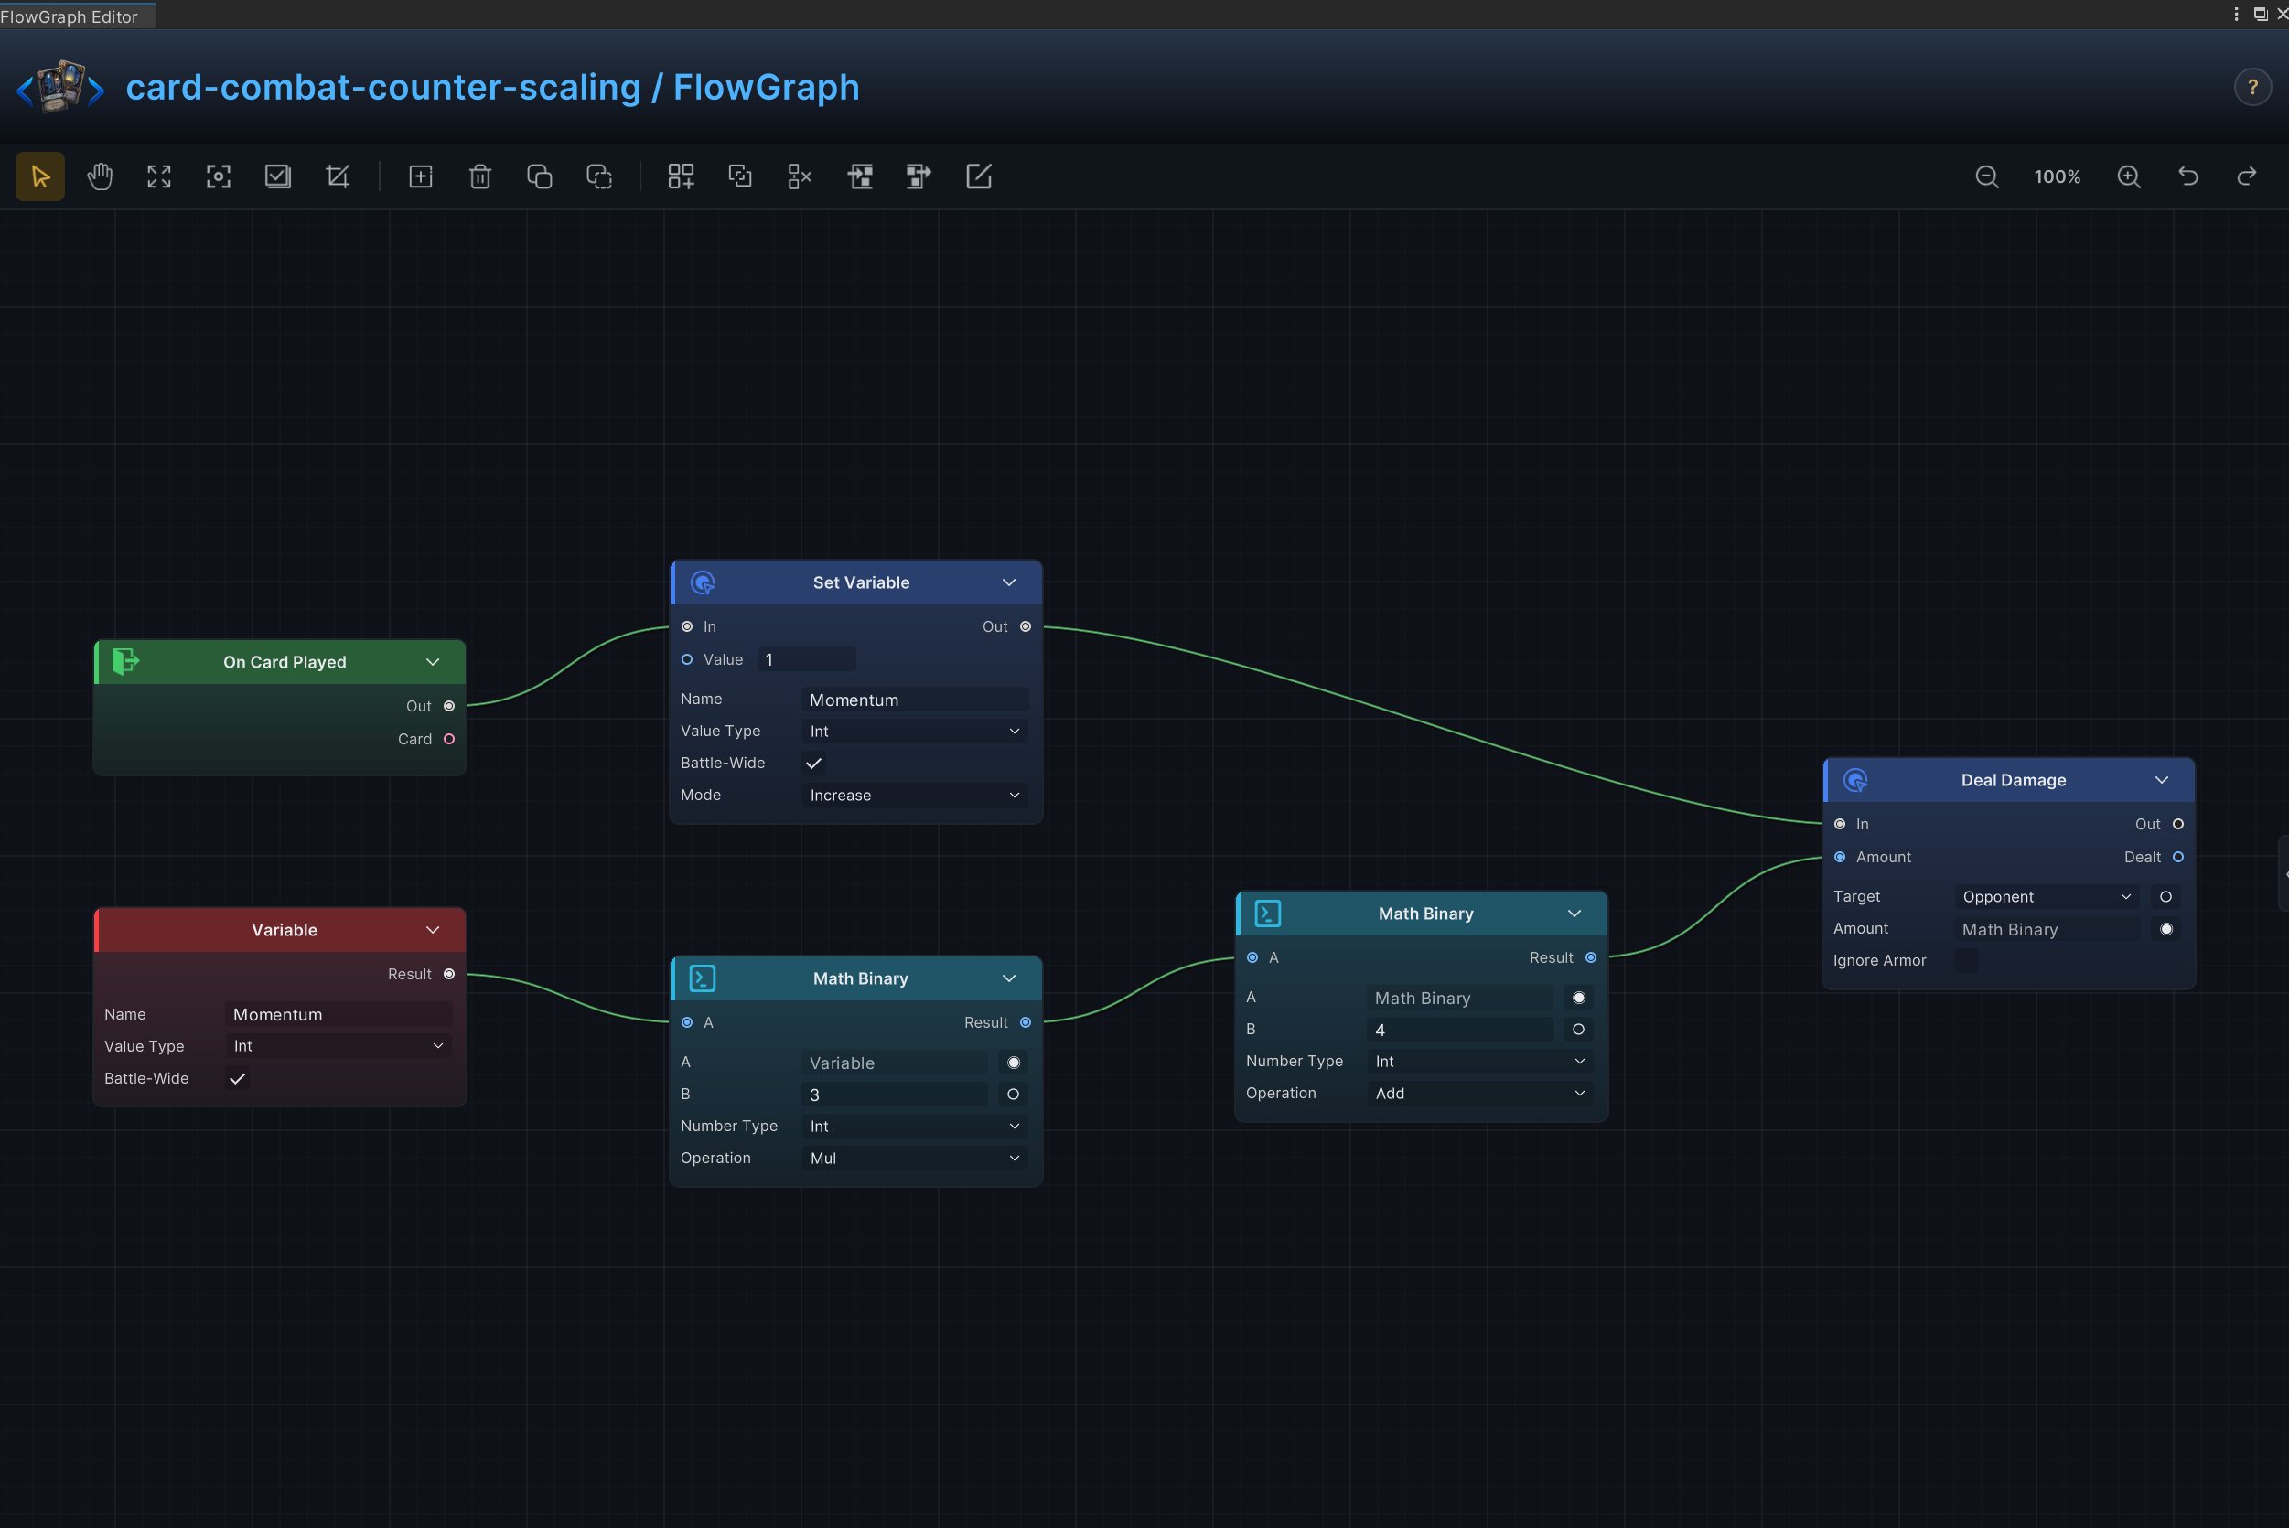Click the create group grid-plus icon
The width and height of the screenshot is (2289, 1528).
[x=681, y=176]
